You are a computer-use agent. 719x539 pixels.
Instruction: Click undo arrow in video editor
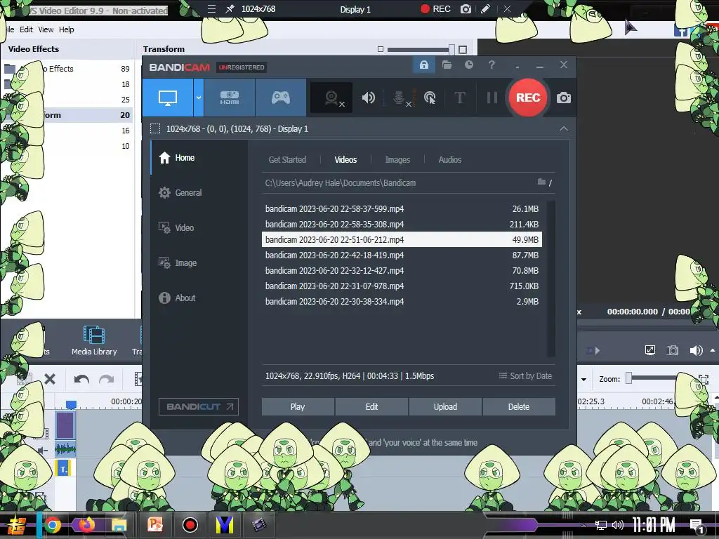[x=81, y=379]
